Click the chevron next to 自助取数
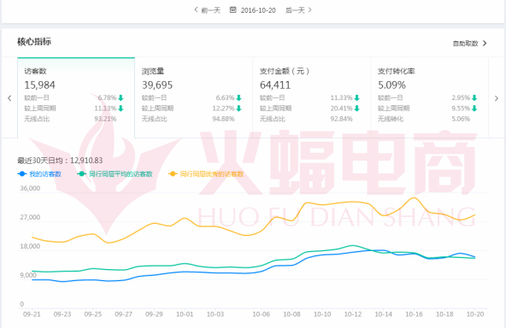The width and height of the screenshot is (506, 328). [x=485, y=44]
